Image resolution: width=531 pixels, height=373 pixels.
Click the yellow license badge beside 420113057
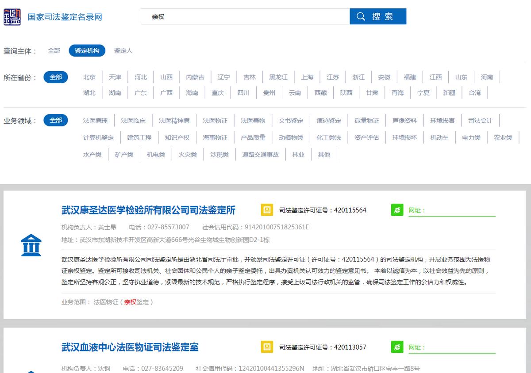tap(267, 347)
